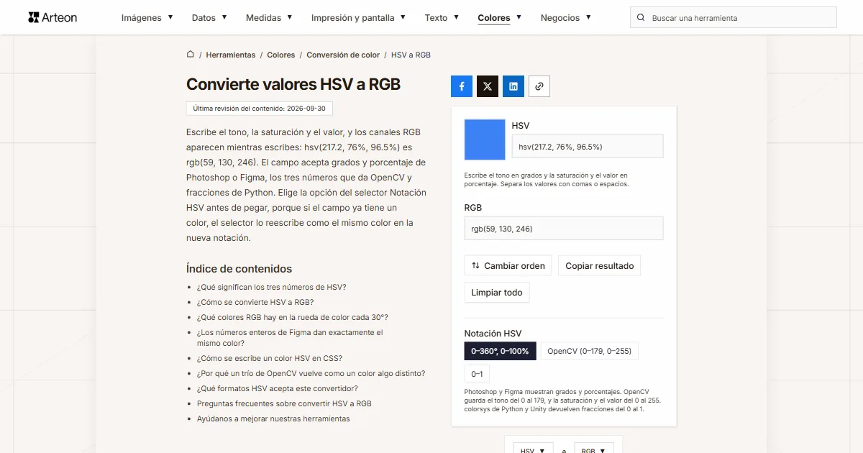
Task: Click the RGB result field
Action: pyautogui.click(x=564, y=229)
